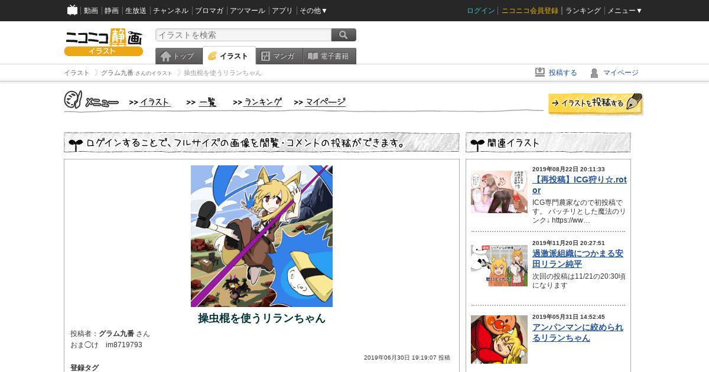
Task: Click the 登録タグ heading
Action: point(84,368)
